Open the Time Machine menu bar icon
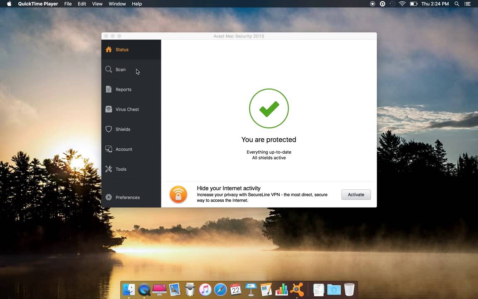This screenshot has width=478, height=299. 393,4
